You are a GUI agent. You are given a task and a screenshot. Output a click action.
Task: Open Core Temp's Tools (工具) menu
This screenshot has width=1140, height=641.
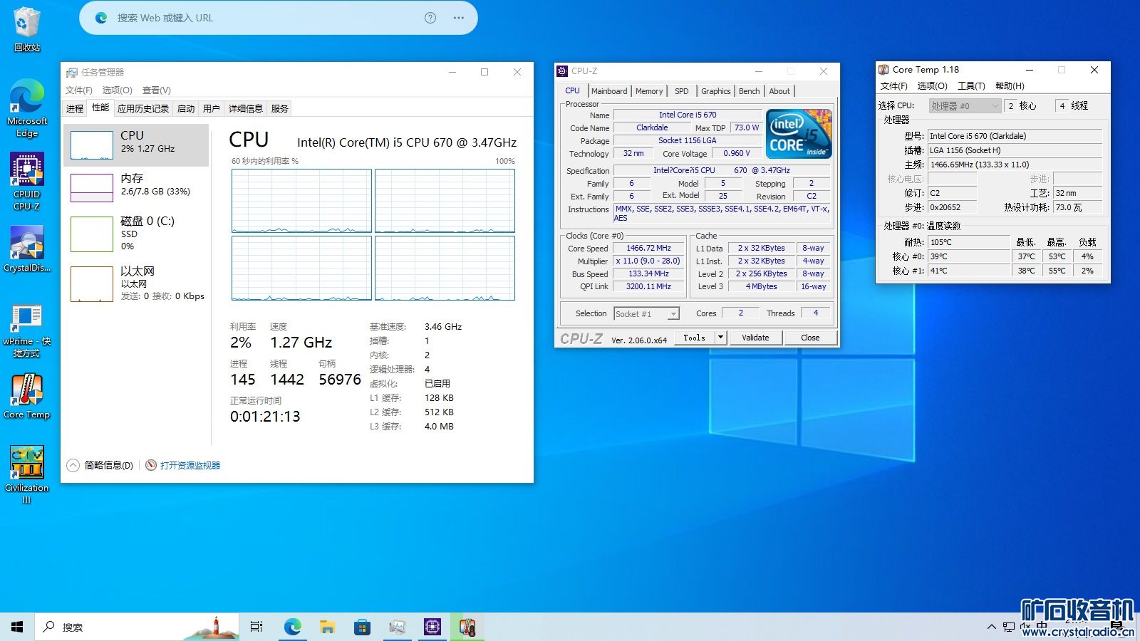(970, 86)
